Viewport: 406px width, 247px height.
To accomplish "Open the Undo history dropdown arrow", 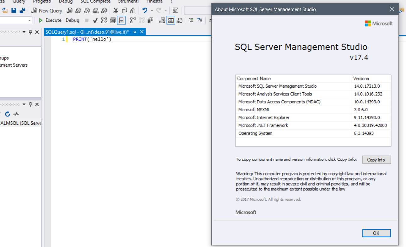I will point(152,11).
